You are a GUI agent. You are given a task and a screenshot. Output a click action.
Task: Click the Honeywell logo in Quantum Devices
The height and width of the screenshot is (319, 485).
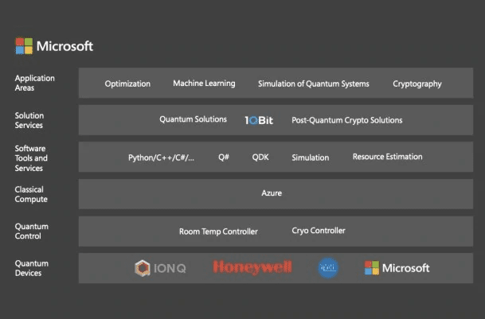(x=252, y=267)
